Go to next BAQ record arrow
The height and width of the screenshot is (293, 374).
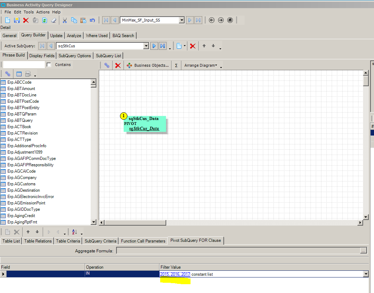click(189, 20)
